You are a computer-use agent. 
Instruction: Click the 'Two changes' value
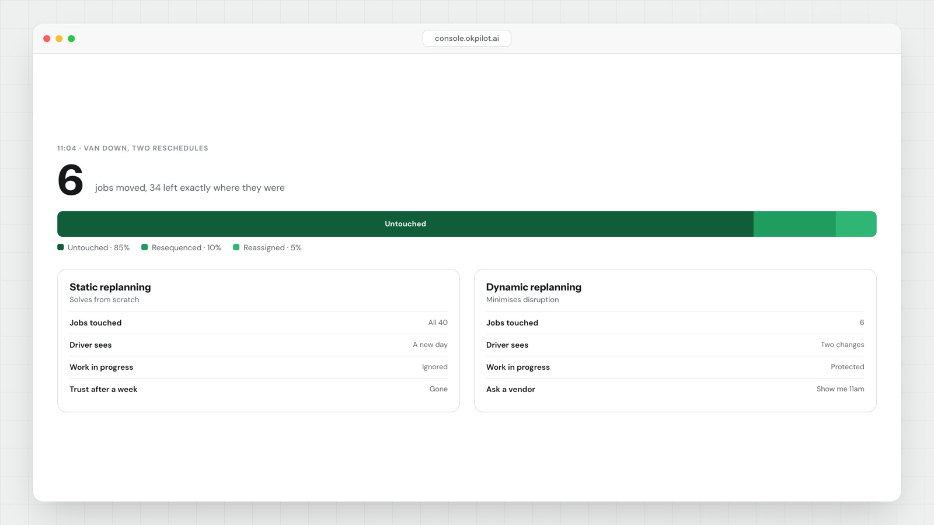(x=842, y=345)
